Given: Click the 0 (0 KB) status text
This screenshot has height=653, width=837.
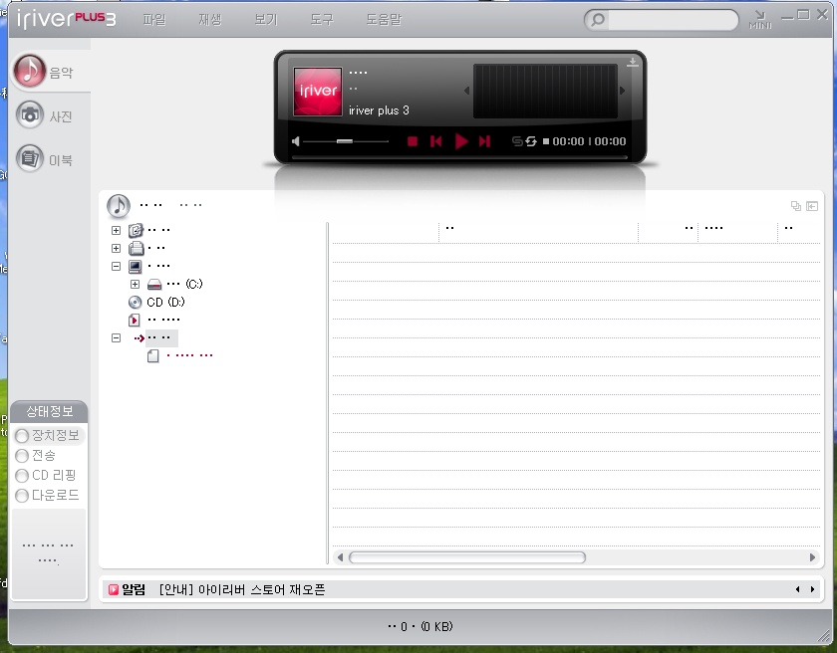Looking at the screenshot, I should pyautogui.click(x=420, y=627).
